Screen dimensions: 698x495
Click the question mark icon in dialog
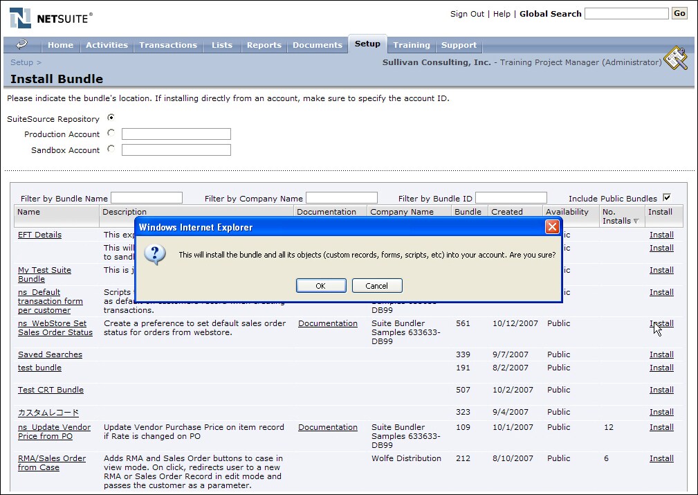coord(155,254)
